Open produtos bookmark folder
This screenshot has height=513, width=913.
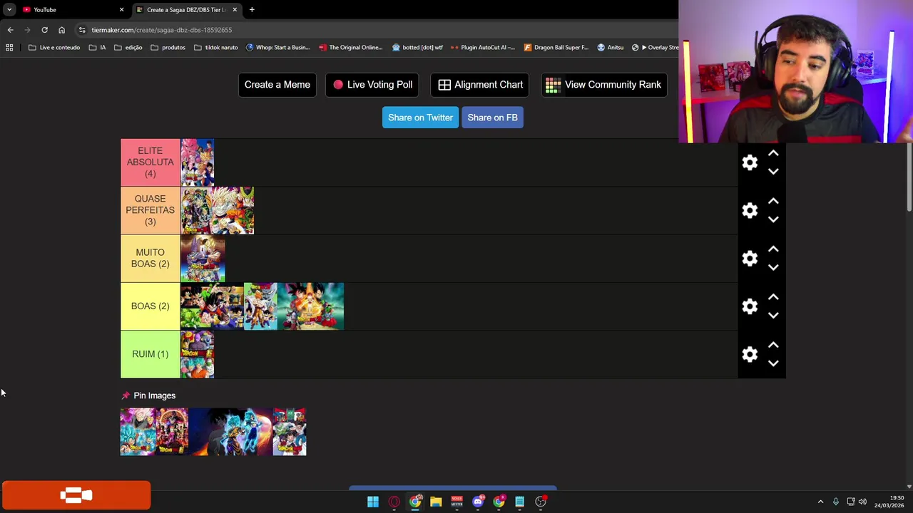[168, 48]
